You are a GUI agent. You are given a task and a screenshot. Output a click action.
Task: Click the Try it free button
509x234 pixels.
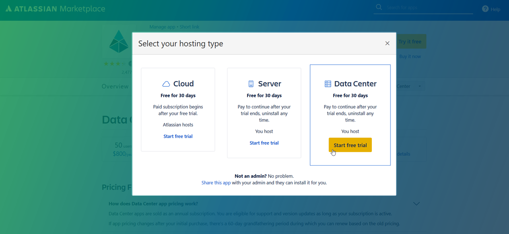(410, 42)
